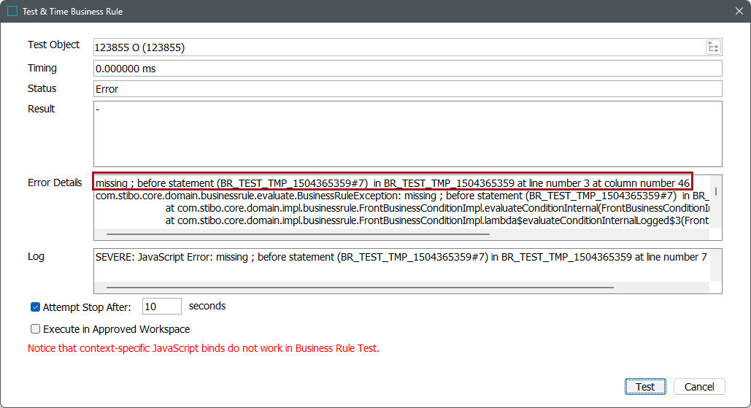Viewport: 751px width, 408px height.
Task: Click the Error Details horizontal scrollbar
Action: pyautogui.click(x=298, y=234)
